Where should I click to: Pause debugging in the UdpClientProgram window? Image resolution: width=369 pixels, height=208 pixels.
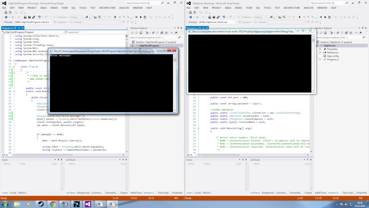[136, 17]
